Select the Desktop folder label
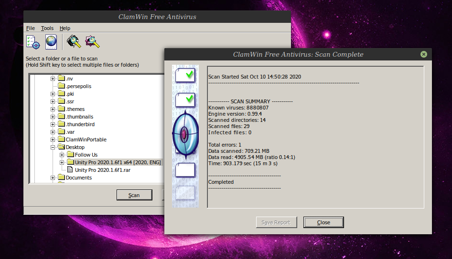 click(x=75, y=147)
